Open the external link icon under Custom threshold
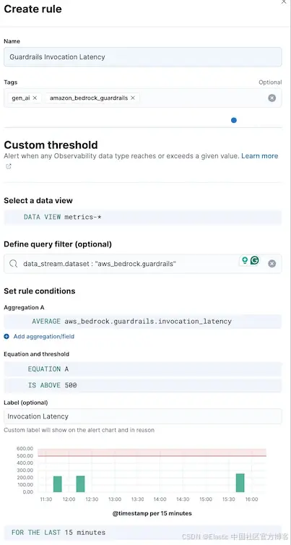 (x=9, y=166)
